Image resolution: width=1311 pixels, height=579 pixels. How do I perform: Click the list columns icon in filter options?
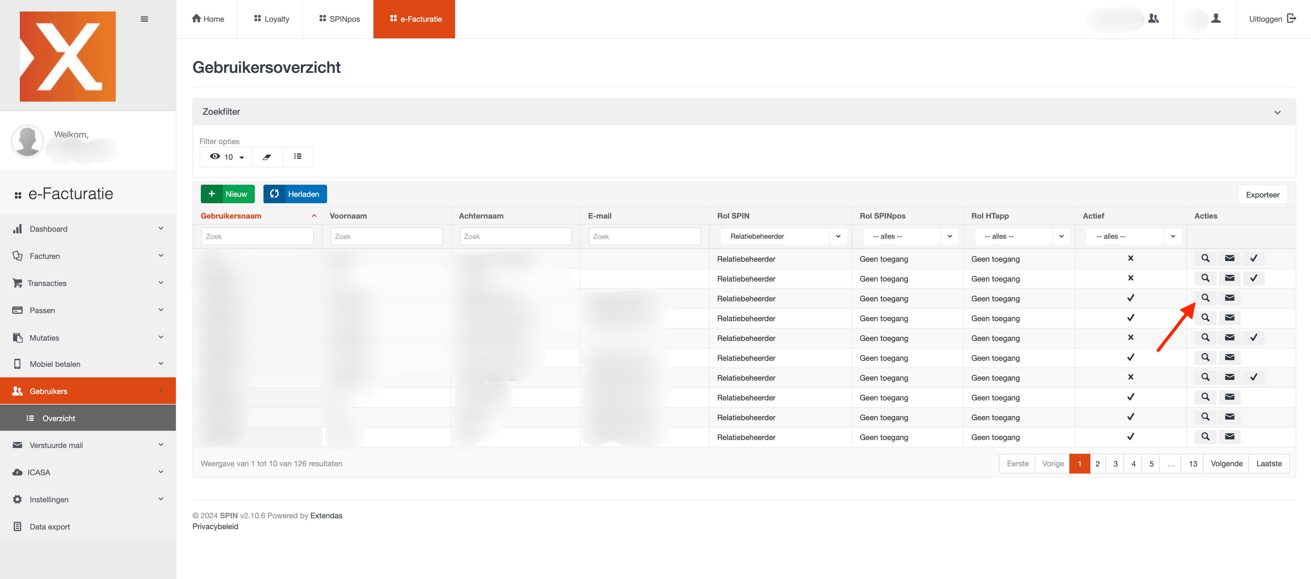298,157
